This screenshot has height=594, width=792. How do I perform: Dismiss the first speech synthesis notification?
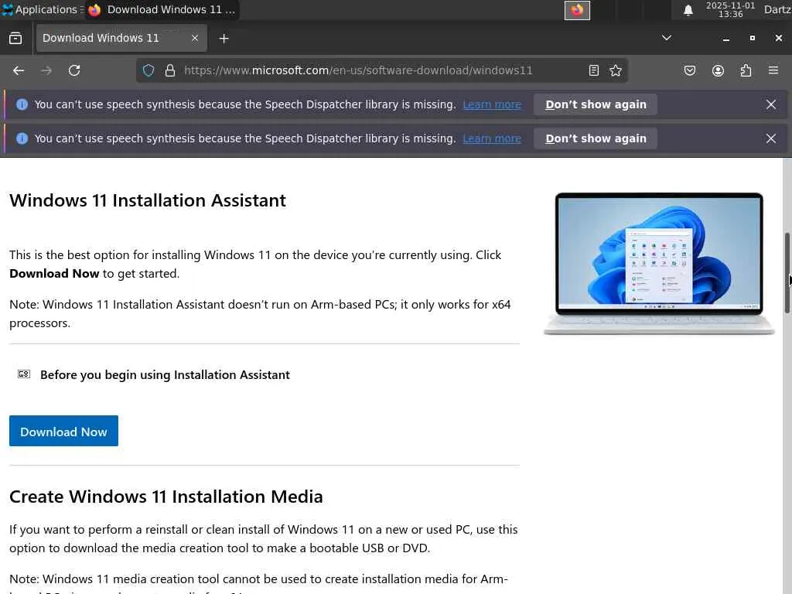click(x=771, y=104)
